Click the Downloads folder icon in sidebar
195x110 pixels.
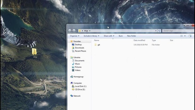pyautogui.click(x=73, y=48)
